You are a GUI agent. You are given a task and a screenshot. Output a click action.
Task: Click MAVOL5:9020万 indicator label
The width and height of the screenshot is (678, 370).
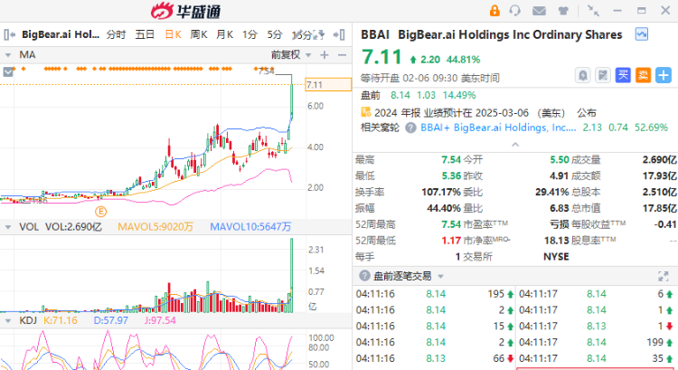coord(155,227)
